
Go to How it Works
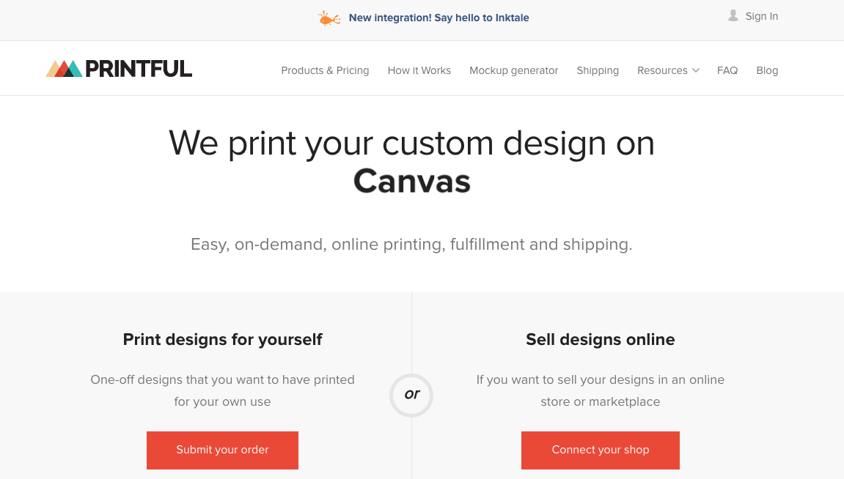[x=419, y=70]
